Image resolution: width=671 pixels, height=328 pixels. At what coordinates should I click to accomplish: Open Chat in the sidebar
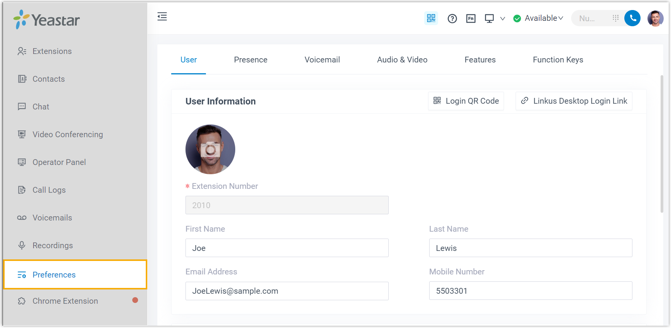pyautogui.click(x=75, y=107)
